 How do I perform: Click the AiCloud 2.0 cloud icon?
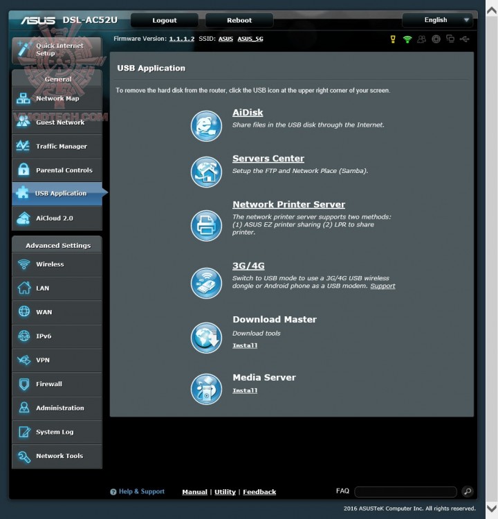point(24,218)
